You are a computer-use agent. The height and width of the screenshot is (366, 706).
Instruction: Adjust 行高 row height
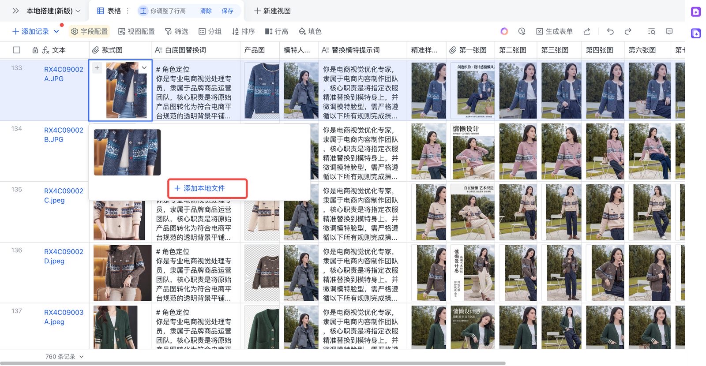coord(277,31)
